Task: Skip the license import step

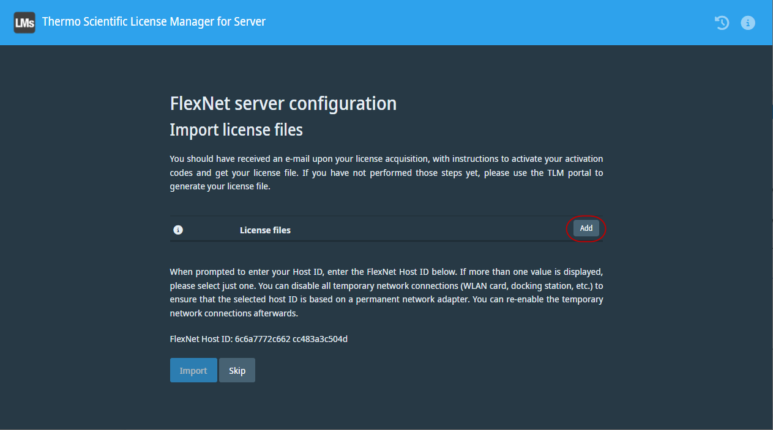Action: tap(237, 370)
